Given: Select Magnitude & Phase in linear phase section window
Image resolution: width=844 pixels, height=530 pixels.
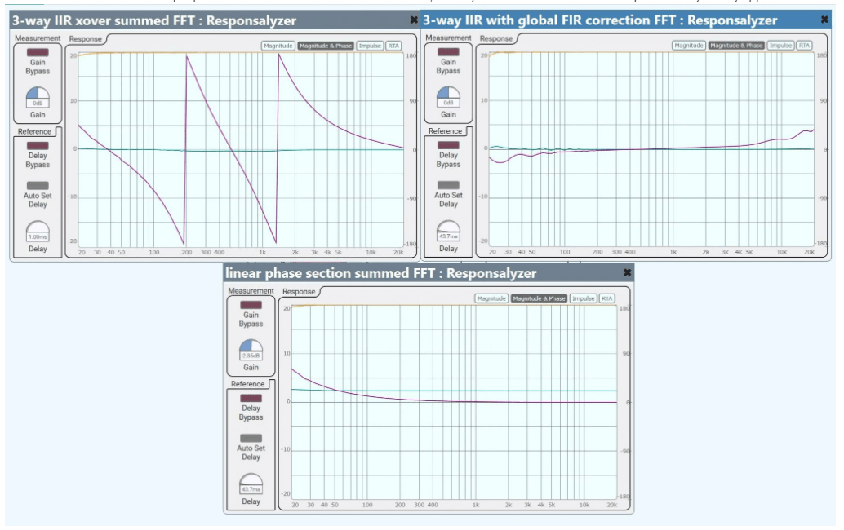Looking at the screenshot, I should coord(539,298).
